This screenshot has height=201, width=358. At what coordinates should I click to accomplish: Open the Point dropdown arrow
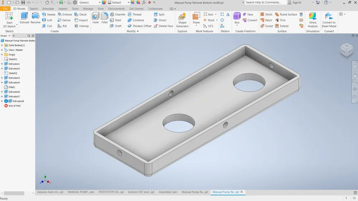(x=217, y=20)
